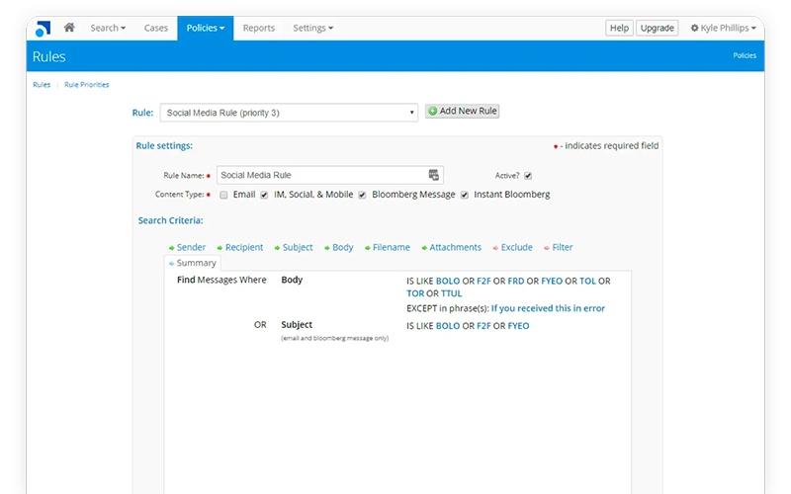Image resolution: width=791 pixels, height=494 pixels.
Task: Go to the Home icon
Action: pyautogui.click(x=69, y=28)
